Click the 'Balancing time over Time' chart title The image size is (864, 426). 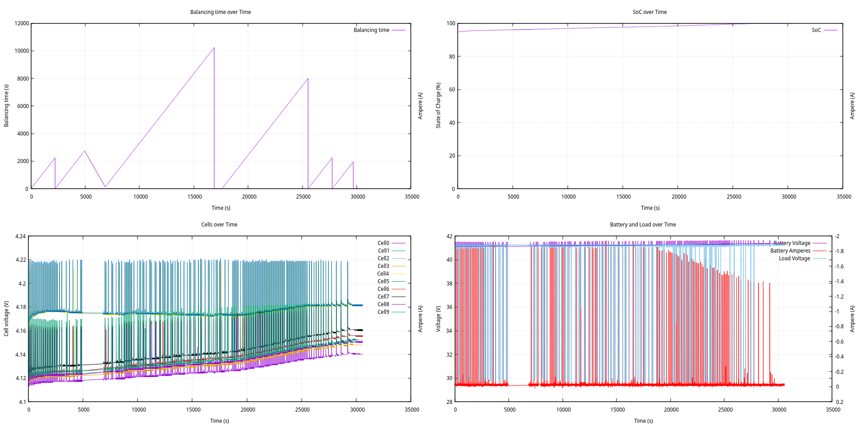(221, 12)
